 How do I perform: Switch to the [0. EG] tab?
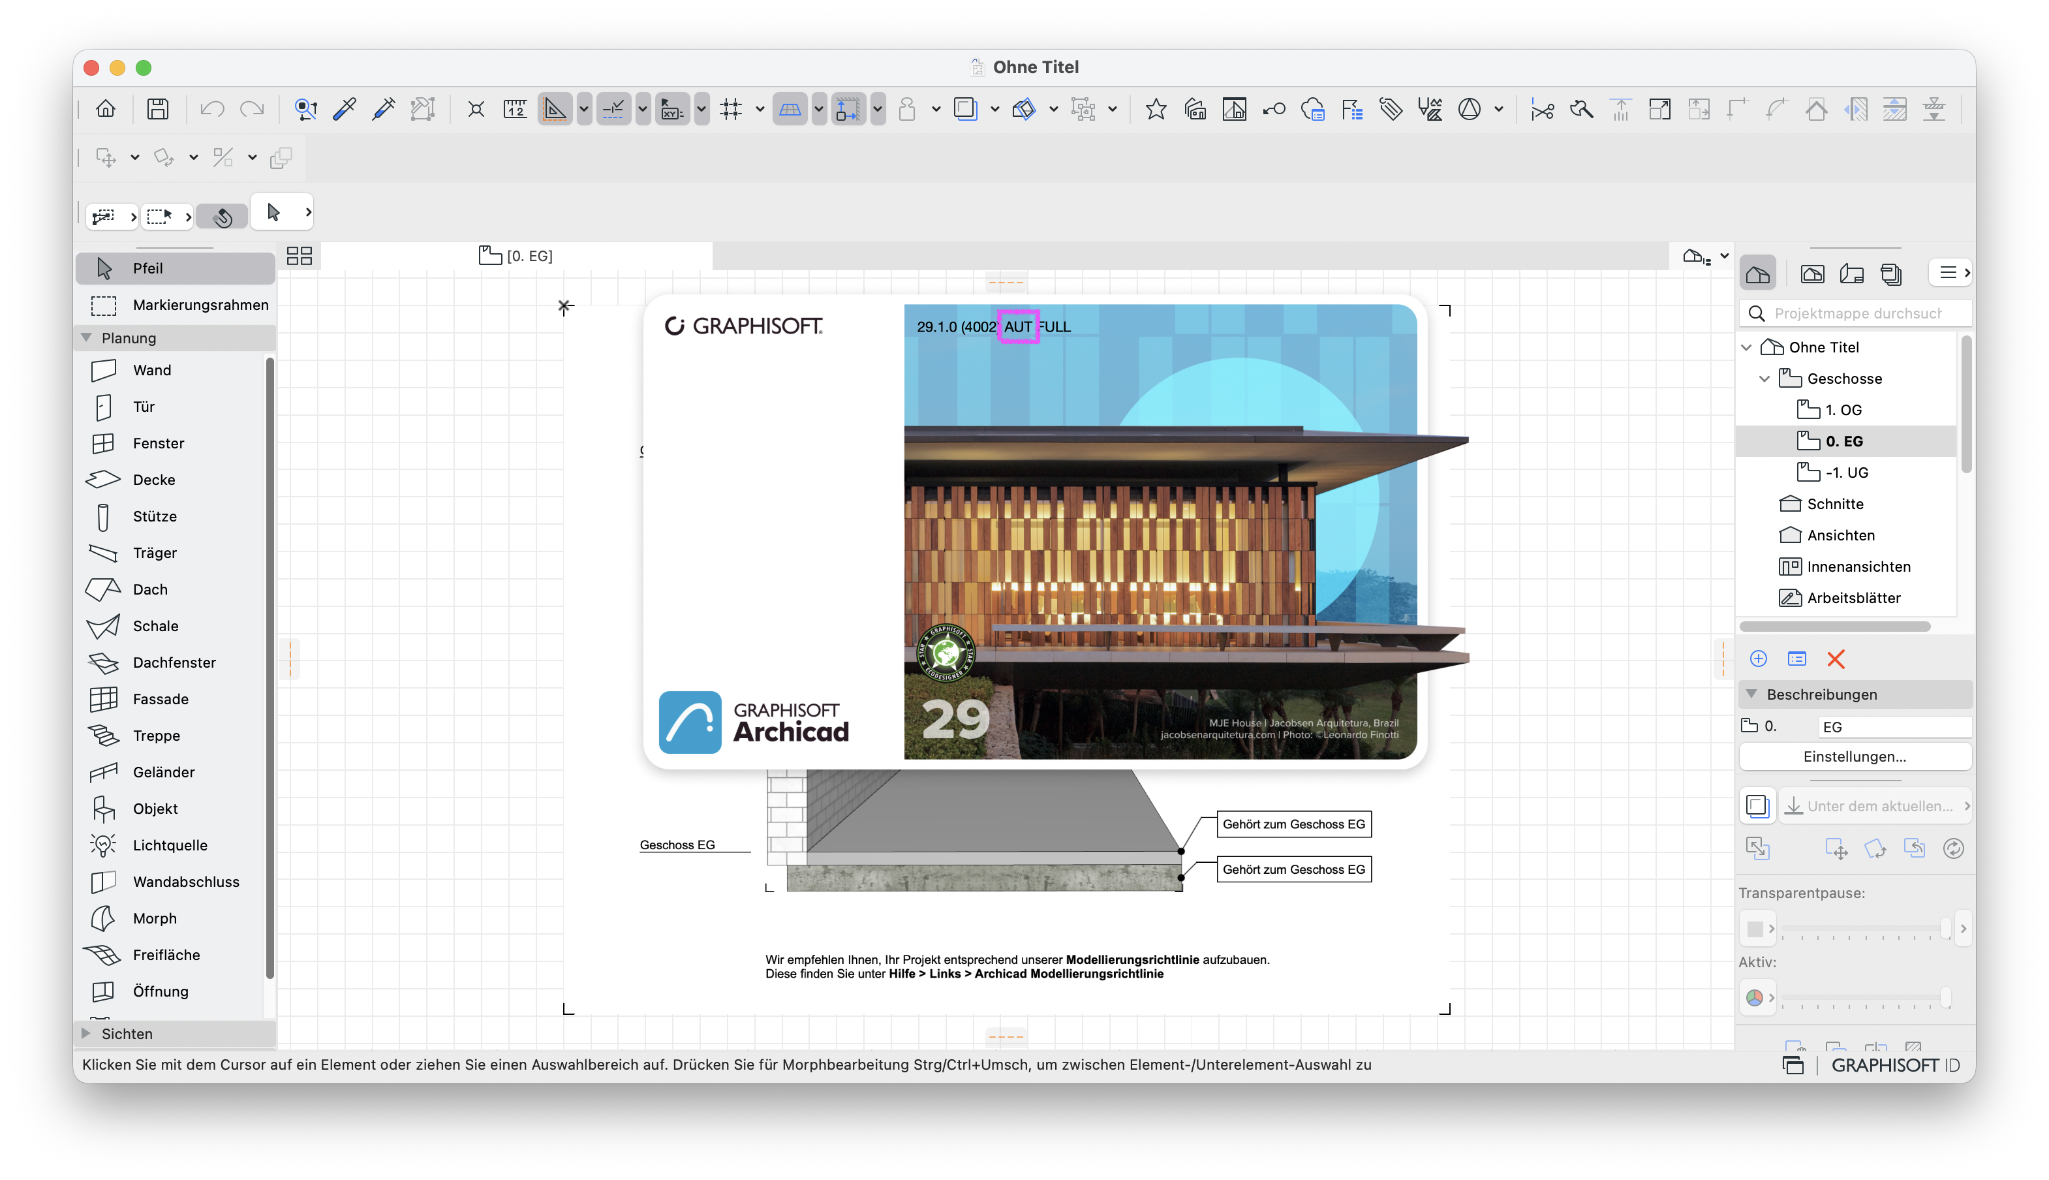[516, 256]
